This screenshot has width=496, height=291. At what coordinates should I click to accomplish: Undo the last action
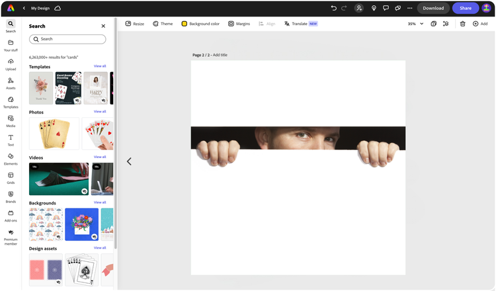(333, 8)
